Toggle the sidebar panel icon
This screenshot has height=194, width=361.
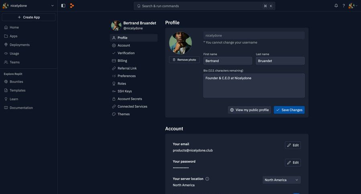click(63, 6)
